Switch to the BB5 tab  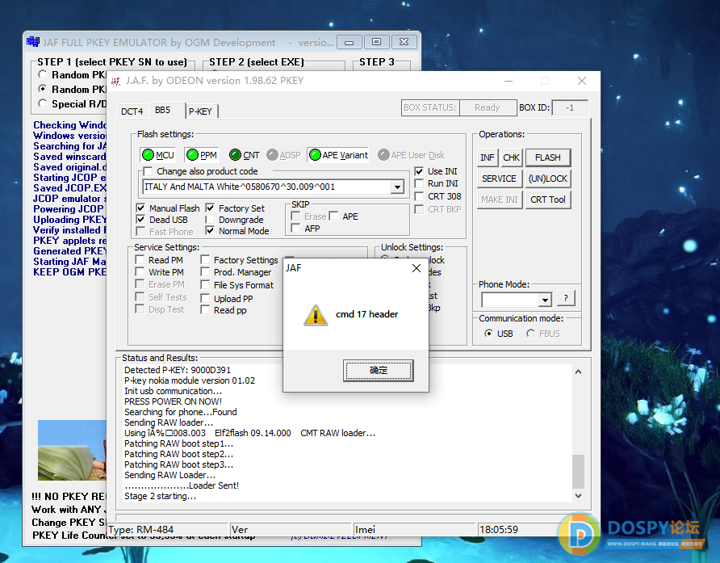[162, 111]
